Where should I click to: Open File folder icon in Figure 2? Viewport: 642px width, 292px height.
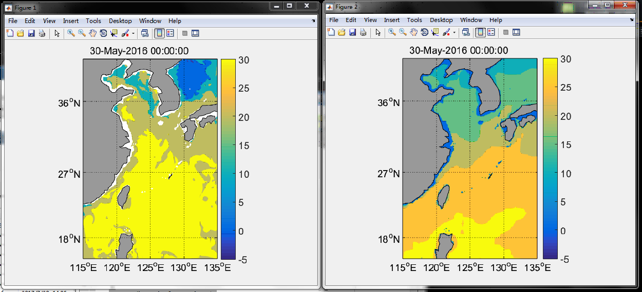tap(342, 32)
